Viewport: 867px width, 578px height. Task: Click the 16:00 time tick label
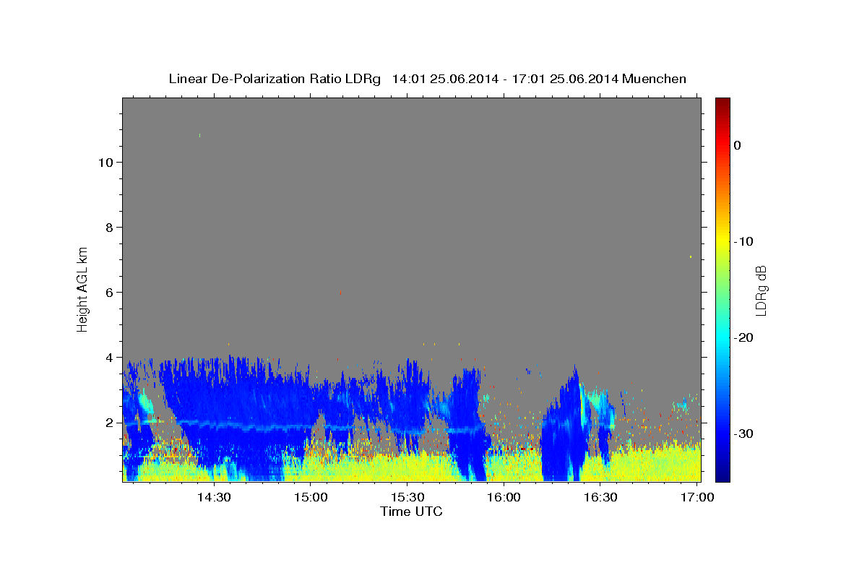[504, 497]
